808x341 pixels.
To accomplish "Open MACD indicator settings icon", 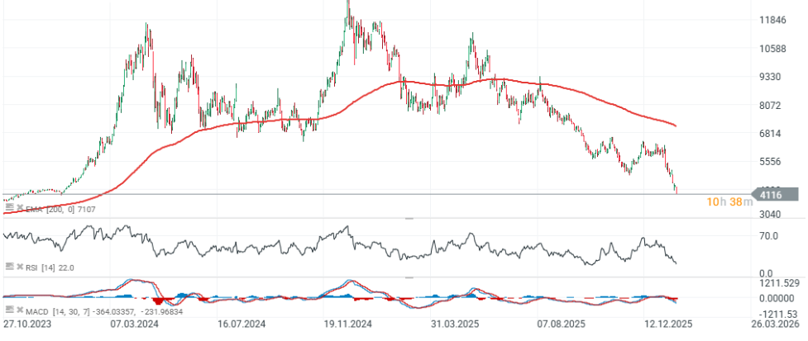I will click(x=9, y=310).
